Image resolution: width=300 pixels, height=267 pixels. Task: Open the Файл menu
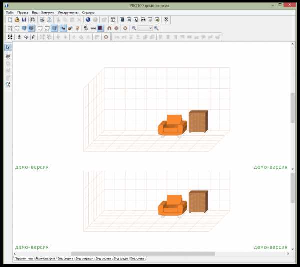pyautogui.click(x=10, y=12)
